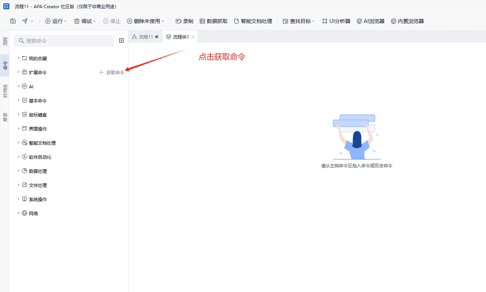The height and width of the screenshot is (292, 486).
Task: Select 数据处理 pie icon
Action: click(25, 171)
